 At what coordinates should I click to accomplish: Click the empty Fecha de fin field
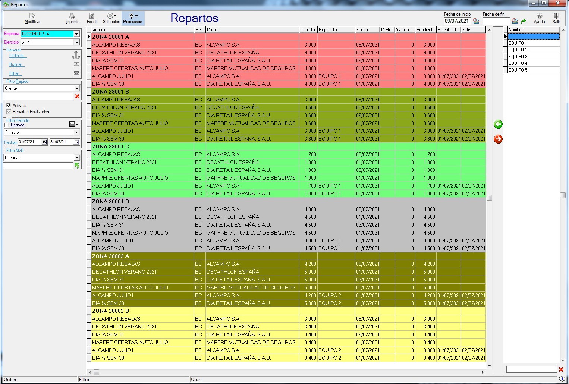point(496,21)
